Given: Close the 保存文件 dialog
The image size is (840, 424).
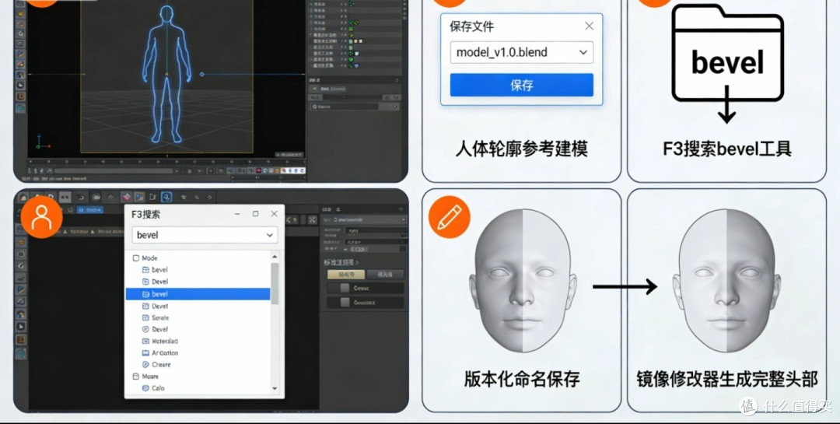Looking at the screenshot, I should tap(589, 26).
